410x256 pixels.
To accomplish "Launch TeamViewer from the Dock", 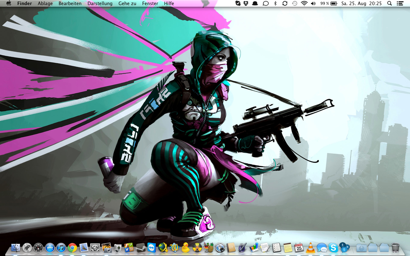I will 152,247.
